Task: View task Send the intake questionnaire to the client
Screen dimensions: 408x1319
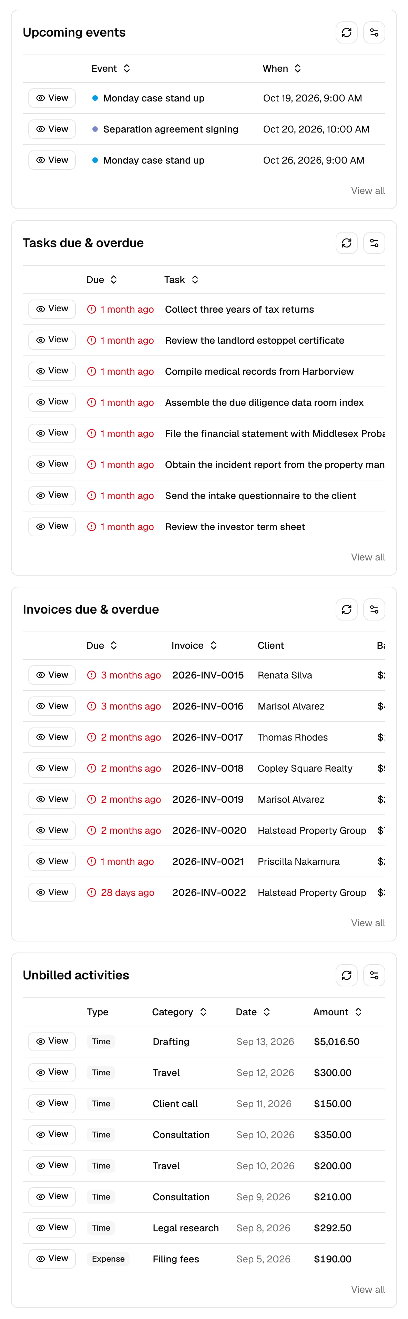Action: click(52, 495)
